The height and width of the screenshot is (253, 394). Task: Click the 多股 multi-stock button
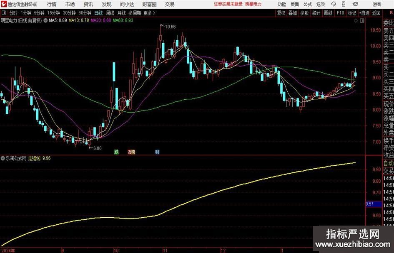pyautogui.click(x=304, y=13)
